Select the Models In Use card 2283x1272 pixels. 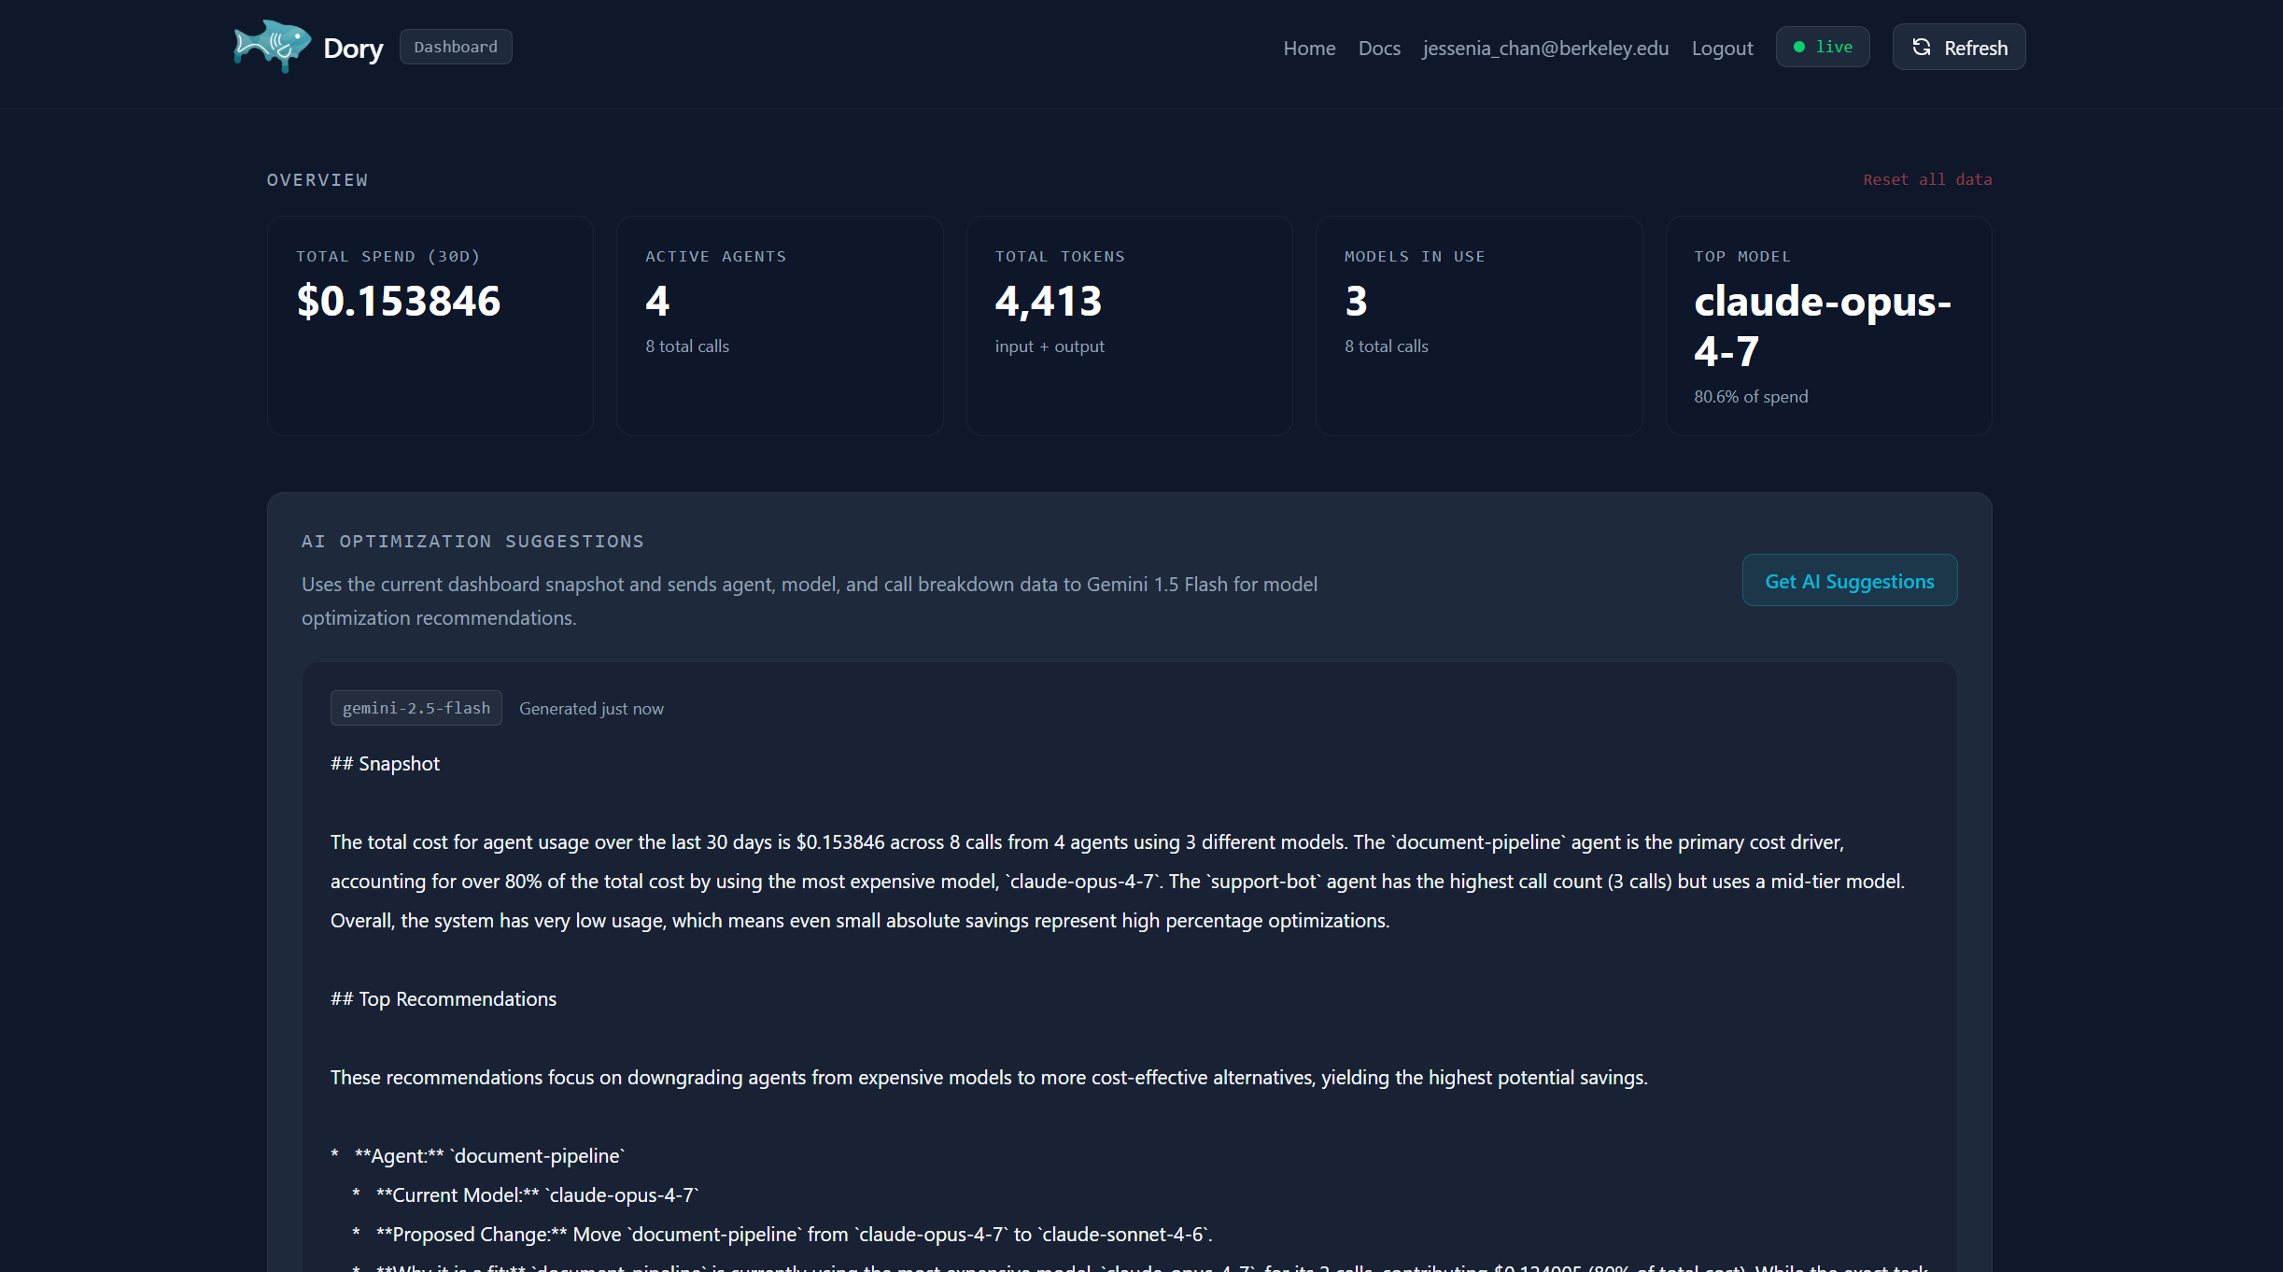[1478, 326]
